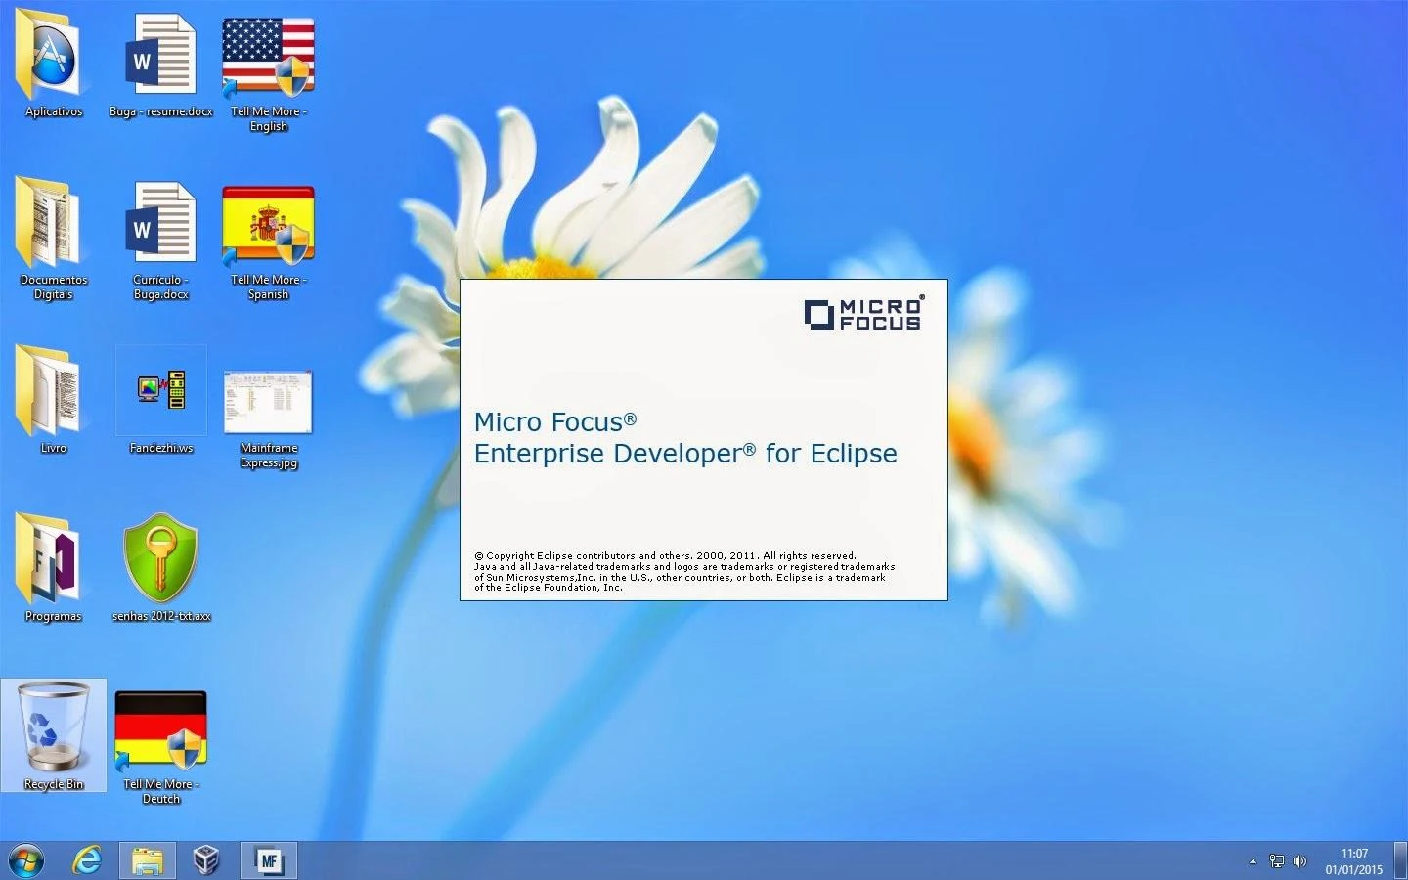This screenshot has width=1408, height=880.
Task: Click the Show desktop strip
Action: click(x=1401, y=860)
